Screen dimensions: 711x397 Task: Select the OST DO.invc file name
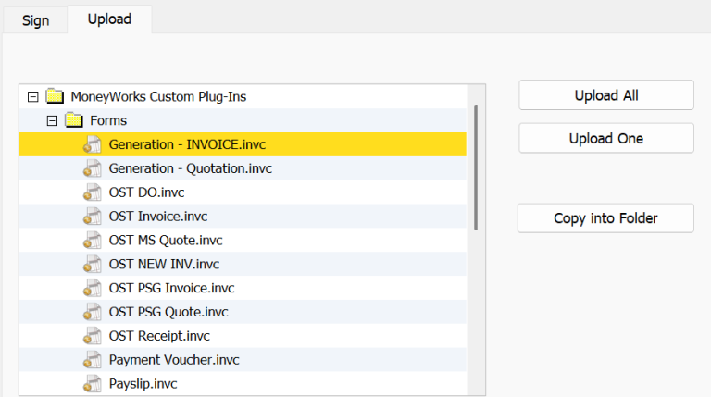tap(146, 192)
